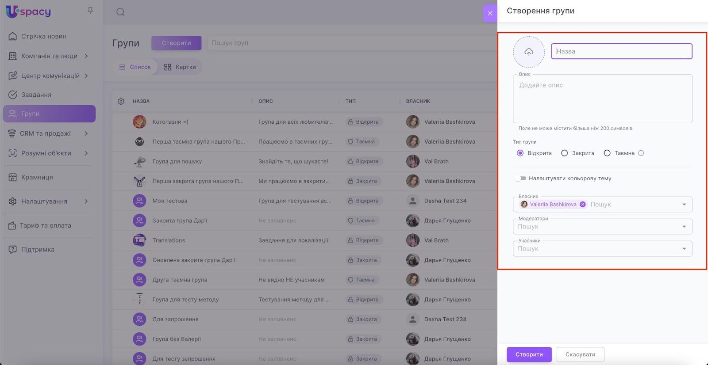Click the Закрита група Дар'ї group icon

(x=139, y=221)
